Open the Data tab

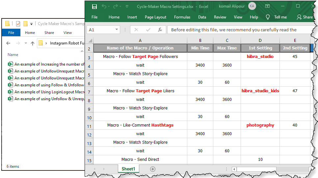click(x=202, y=17)
